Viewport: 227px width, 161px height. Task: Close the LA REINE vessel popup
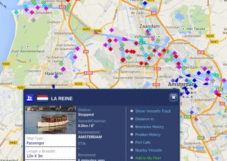[174, 97]
